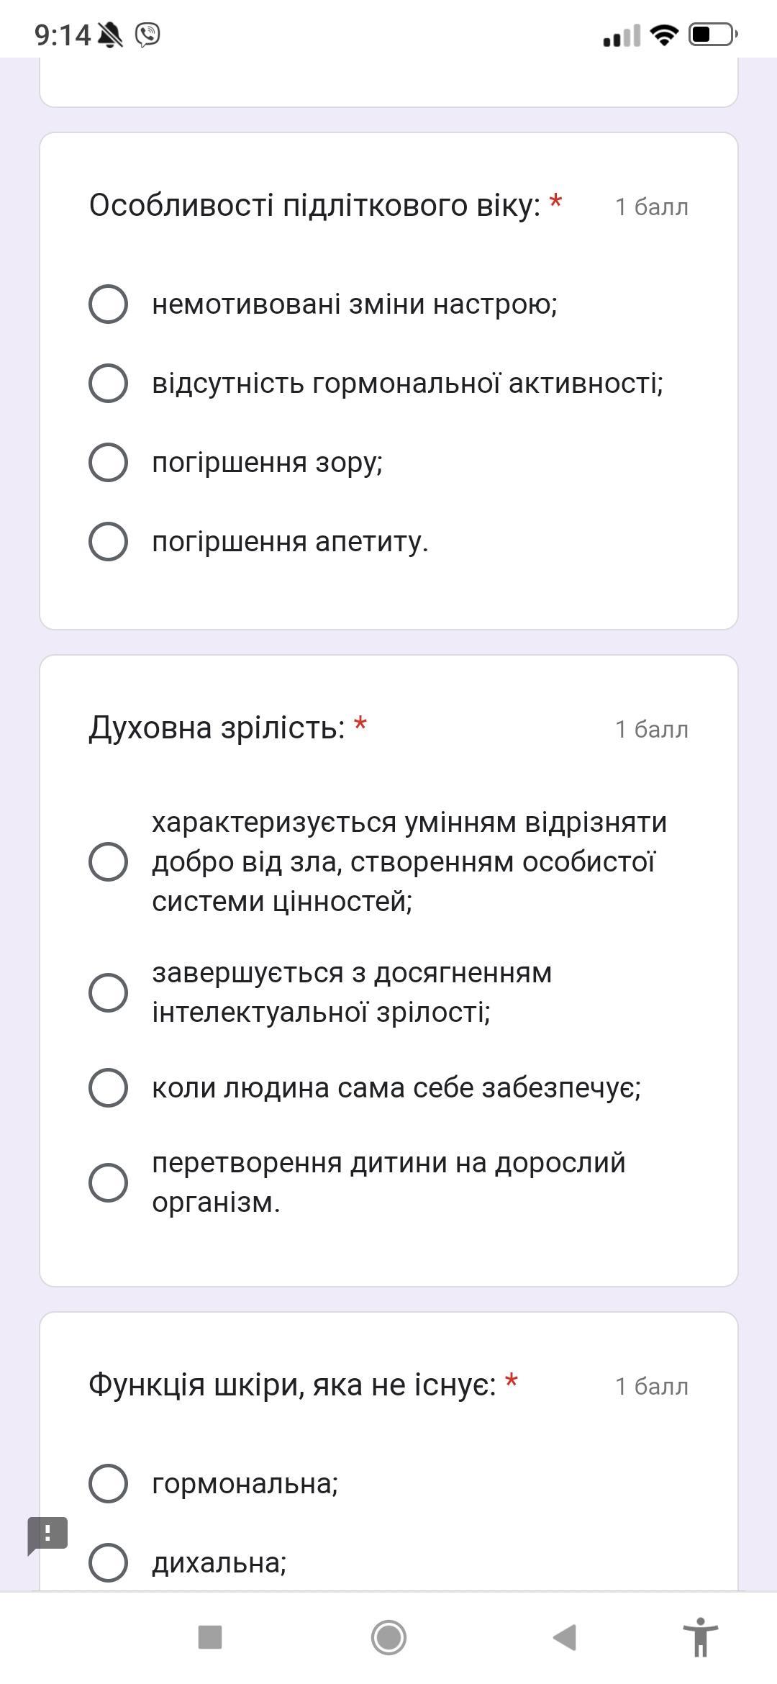Choose "дихальна" skin function option
This screenshot has width=777, height=1684.
click(109, 1562)
